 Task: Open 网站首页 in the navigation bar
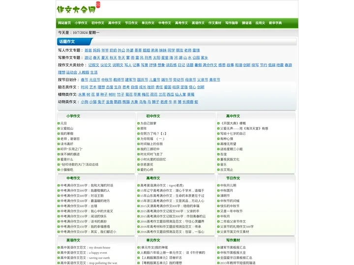click(64, 23)
